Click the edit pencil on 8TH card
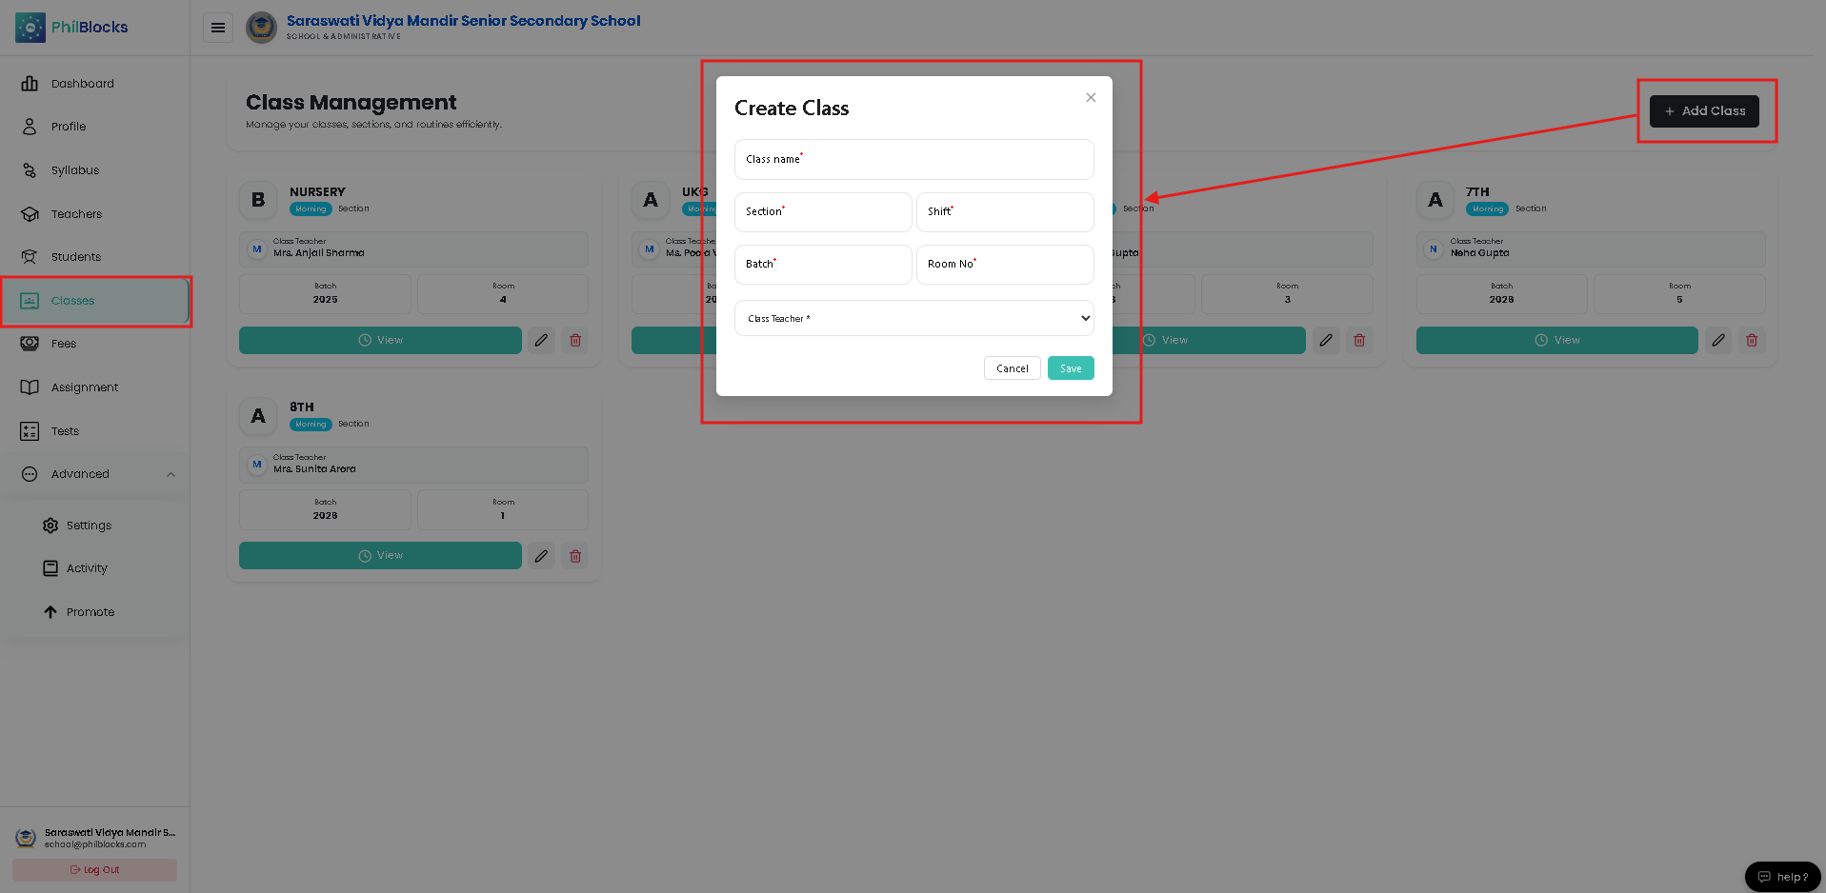The height and width of the screenshot is (893, 1826). coord(541,556)
